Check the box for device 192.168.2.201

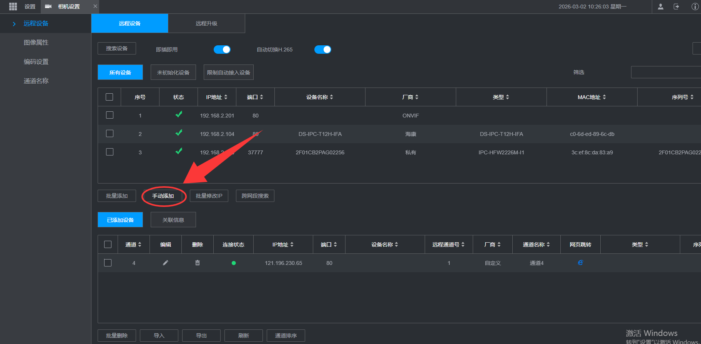coord(110,115)
